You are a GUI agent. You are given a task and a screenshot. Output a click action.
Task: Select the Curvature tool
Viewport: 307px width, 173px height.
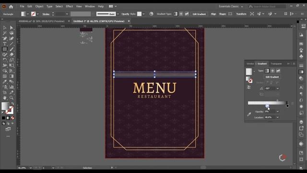point(12,38)
